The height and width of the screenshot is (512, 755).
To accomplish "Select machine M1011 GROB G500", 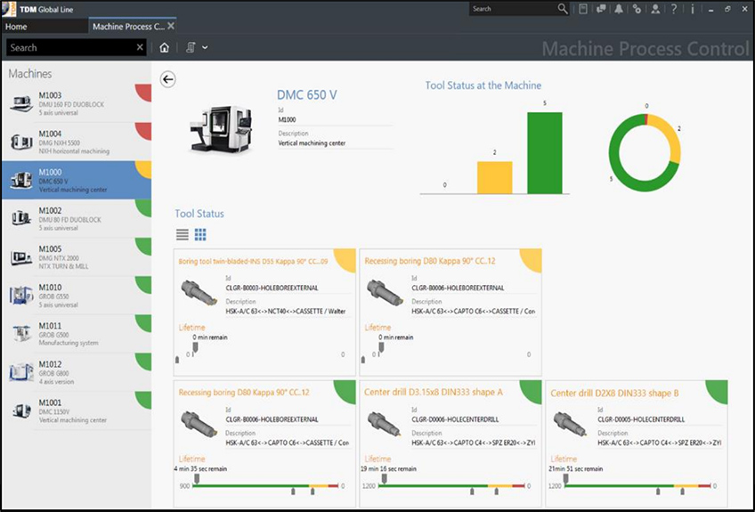I will click(x=77, y=334).
